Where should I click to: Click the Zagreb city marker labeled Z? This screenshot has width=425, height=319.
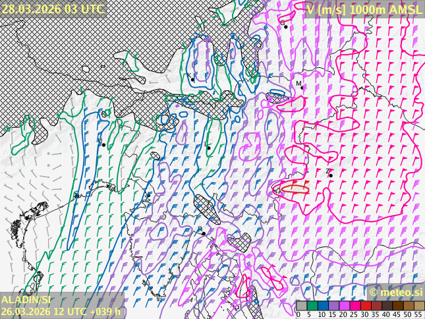coord(331,175)
